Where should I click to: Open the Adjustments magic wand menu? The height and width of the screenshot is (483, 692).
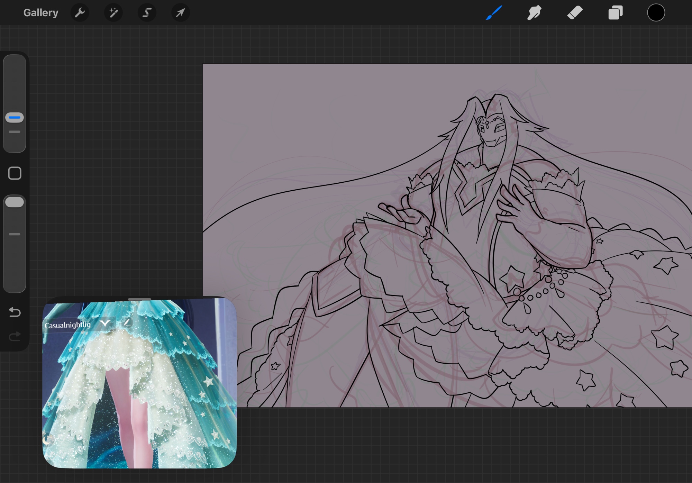click(x=113, y=13)
